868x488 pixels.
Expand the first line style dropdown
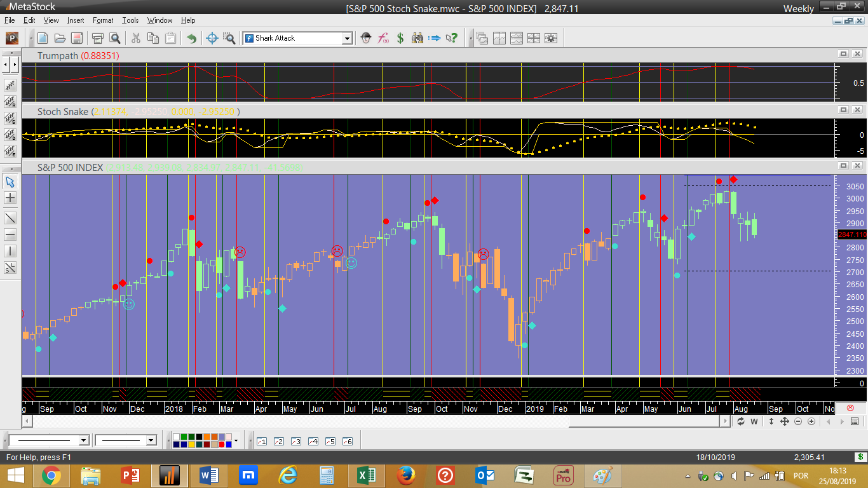[x=83, y=440]
